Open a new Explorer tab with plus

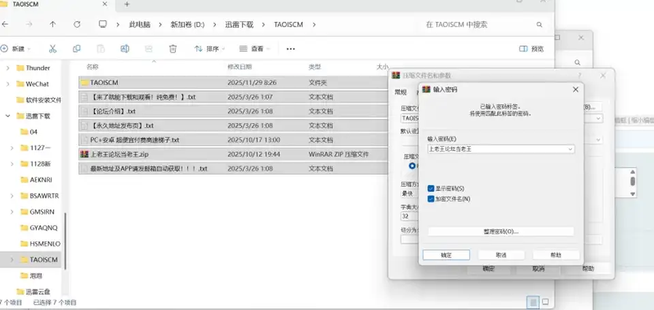pyautogui.click(x=127, y=4)
